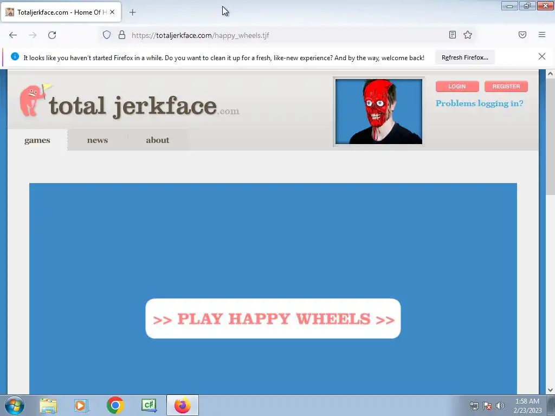
Task: Click the PLAY HAPPY WHEELS button
Action: click(x=273, y=318)
